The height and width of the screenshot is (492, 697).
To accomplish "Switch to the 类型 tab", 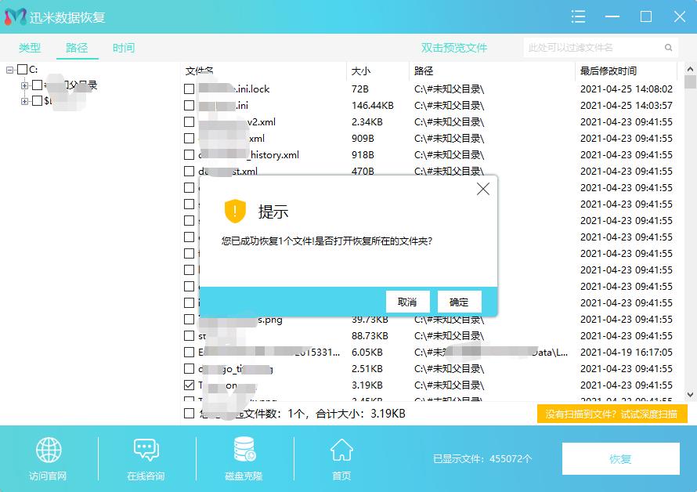I will (x=30, y=47).
